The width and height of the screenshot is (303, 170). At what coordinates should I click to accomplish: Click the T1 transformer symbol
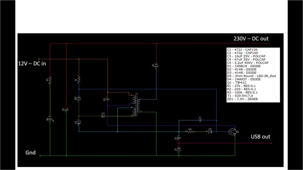pos(137,105)
